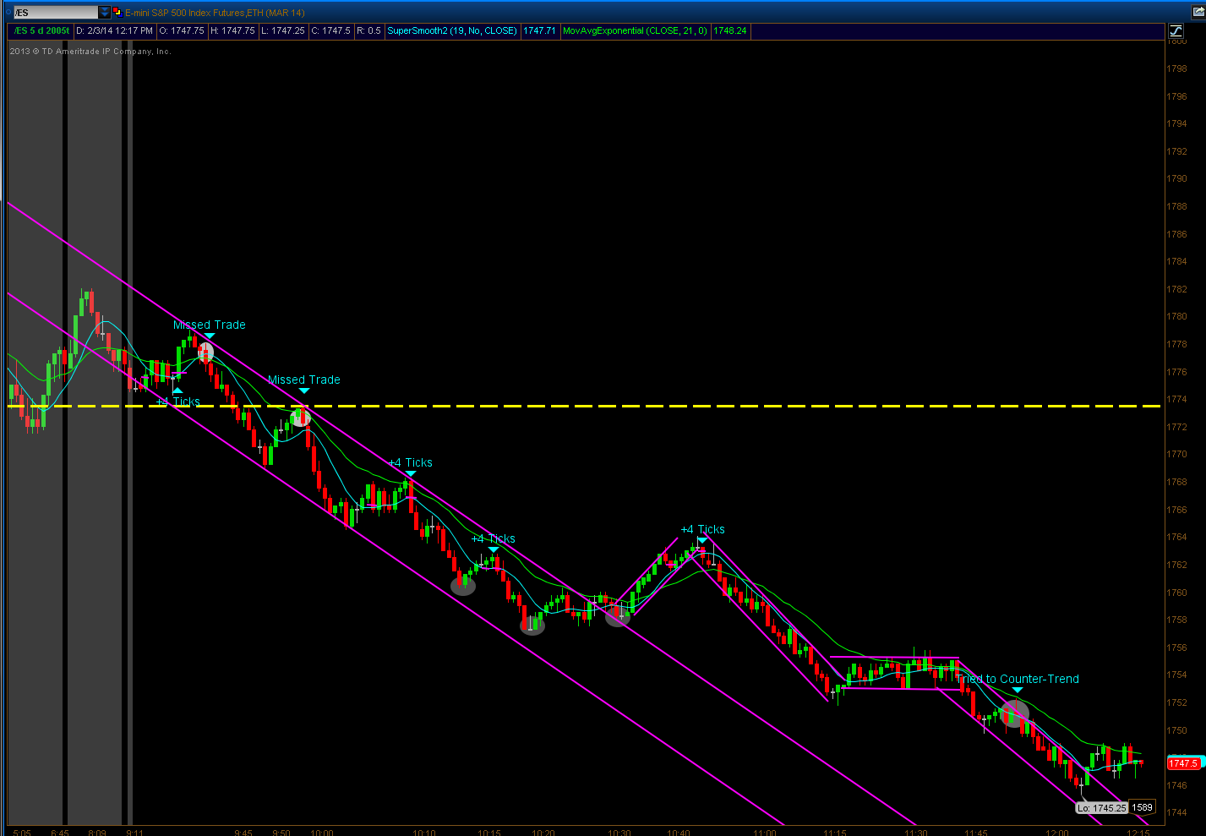Click the 10:30 label on time axis
Screen dimensions: 1206x836
[x=619, y=833]
